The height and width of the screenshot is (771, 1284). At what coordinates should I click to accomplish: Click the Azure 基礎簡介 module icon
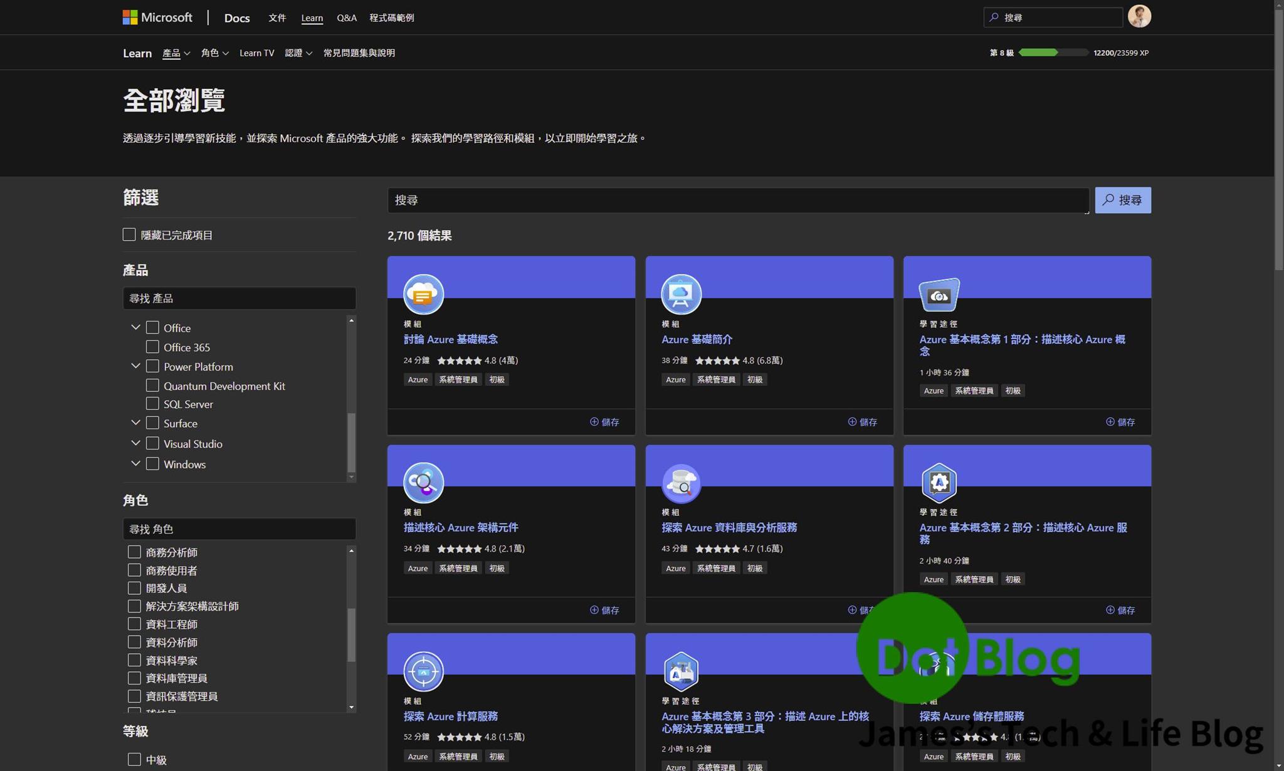[x=681, y=294]
